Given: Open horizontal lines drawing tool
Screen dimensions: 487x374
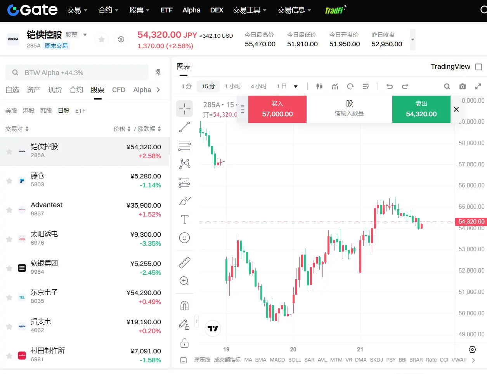Looking at the screenshot, I should tap(184, 145).
